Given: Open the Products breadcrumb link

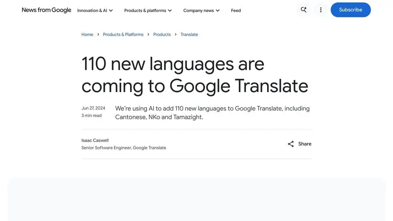Looking at the screenshot, I should [162, 35].
